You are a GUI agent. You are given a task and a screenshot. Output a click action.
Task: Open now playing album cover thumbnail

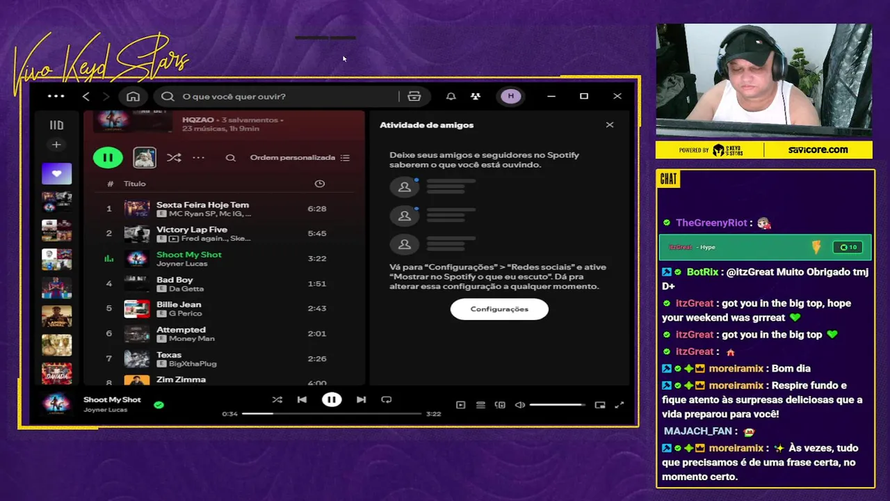click(x=56, y=404)
